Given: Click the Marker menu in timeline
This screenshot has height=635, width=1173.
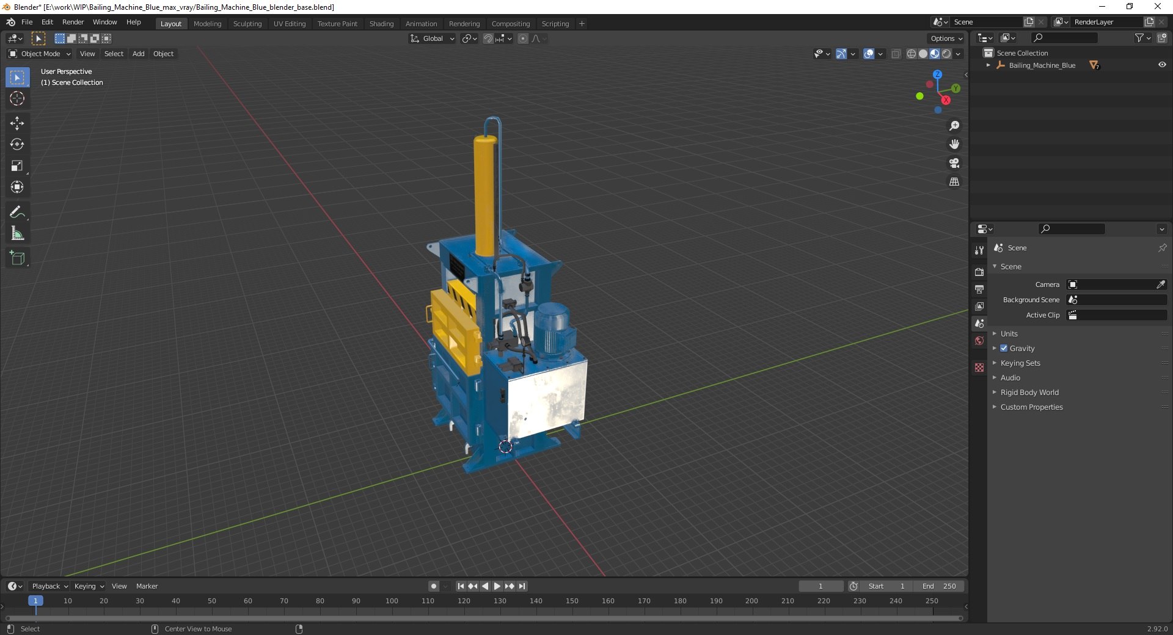Looking at the screenshot, I should click(147, 586).
